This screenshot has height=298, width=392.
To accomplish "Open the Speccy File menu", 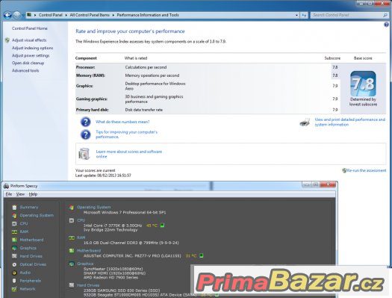I will point(9,194).
